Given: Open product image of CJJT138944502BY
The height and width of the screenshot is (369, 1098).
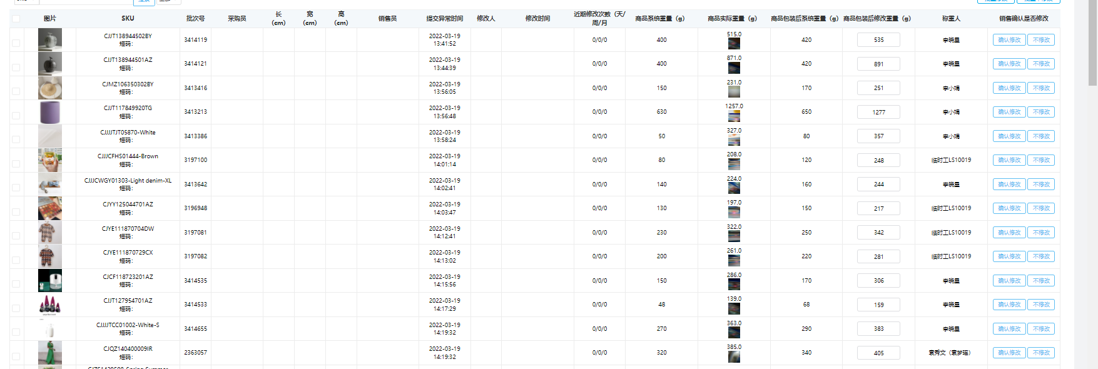Looking at the screenshot, I should click(50, 39).
